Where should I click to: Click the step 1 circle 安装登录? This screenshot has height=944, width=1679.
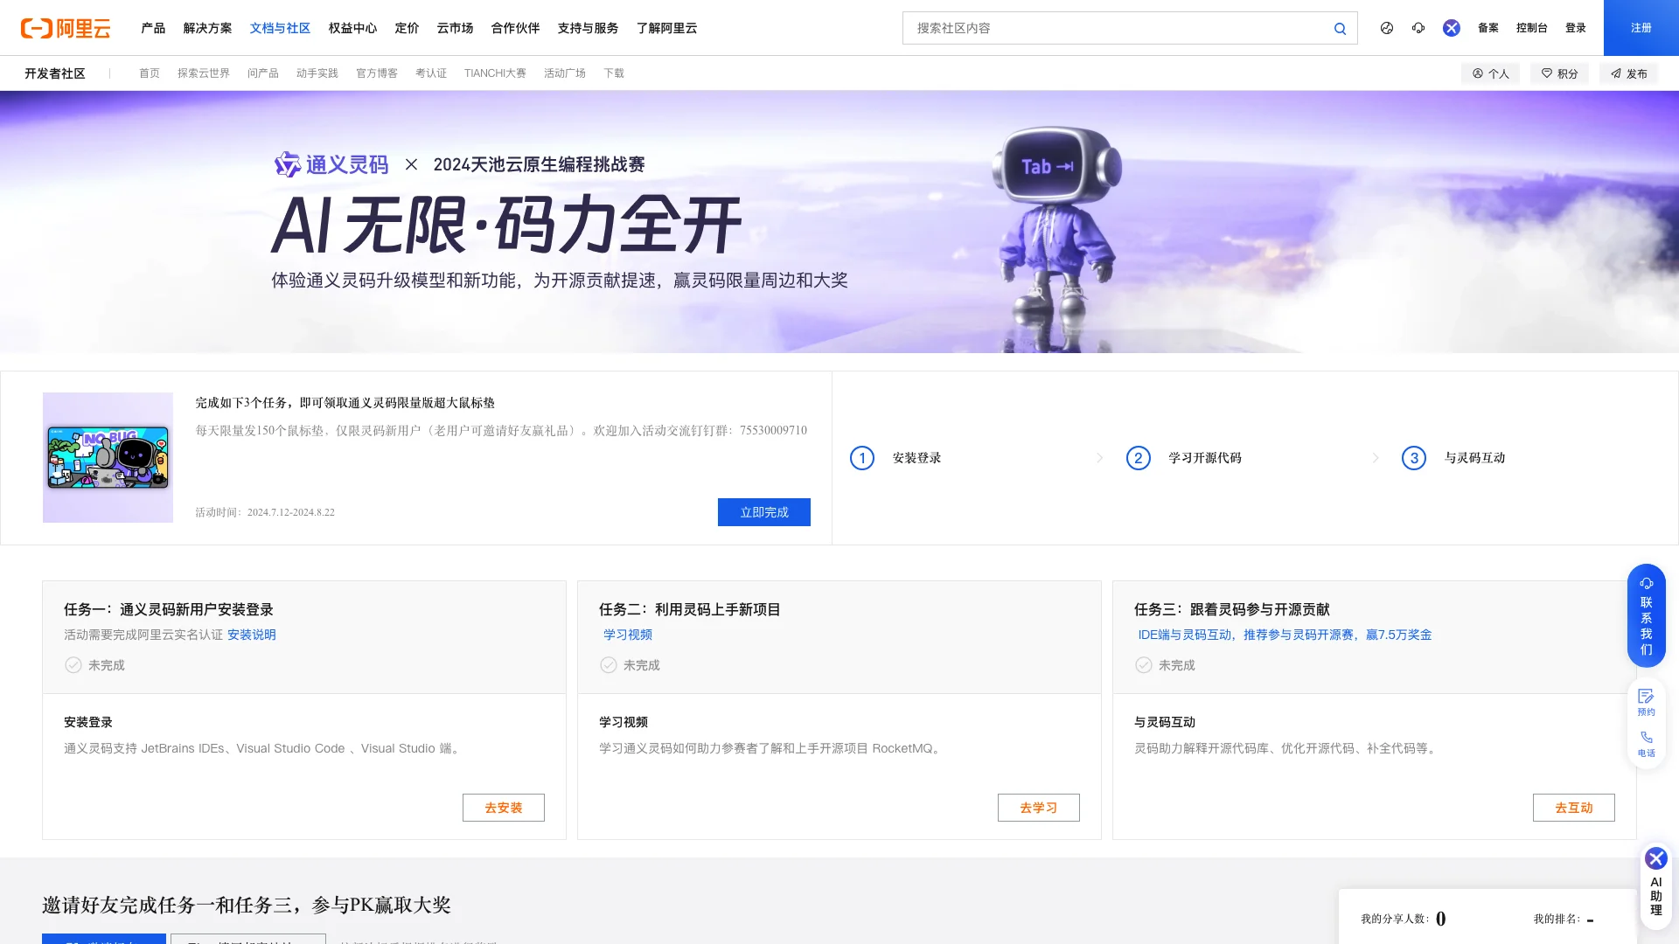pos(862,458)
